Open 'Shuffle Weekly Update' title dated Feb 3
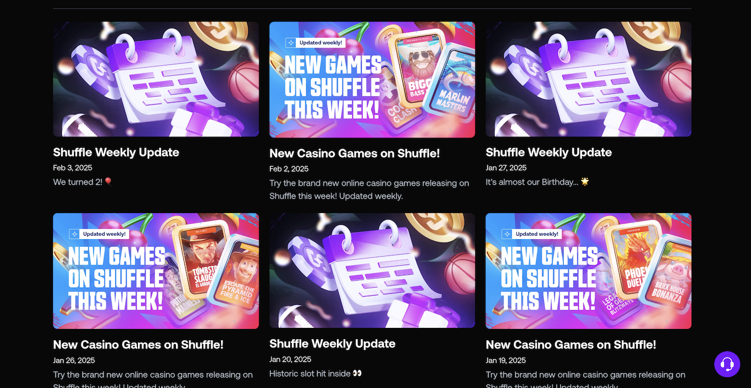Viewport: 751px width, 388px height. (116, 152)
